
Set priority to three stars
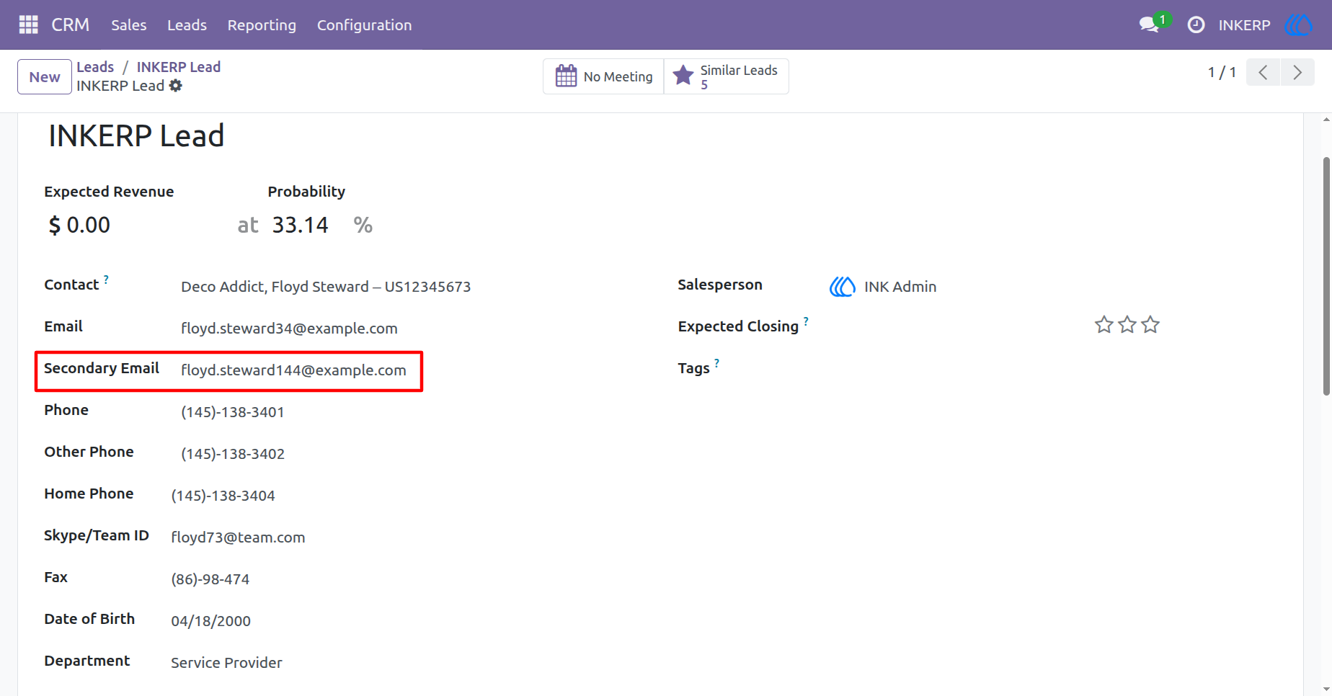(1150, 325)
